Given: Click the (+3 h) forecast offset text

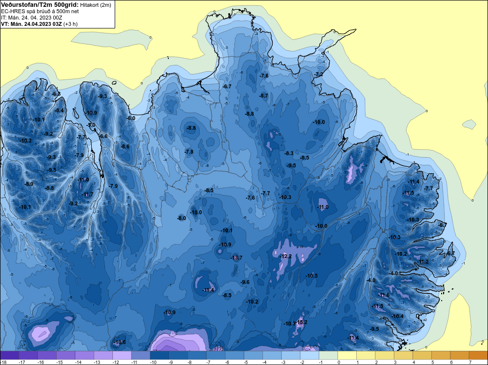Looking at the screenshot, I should tap(70, 24).
